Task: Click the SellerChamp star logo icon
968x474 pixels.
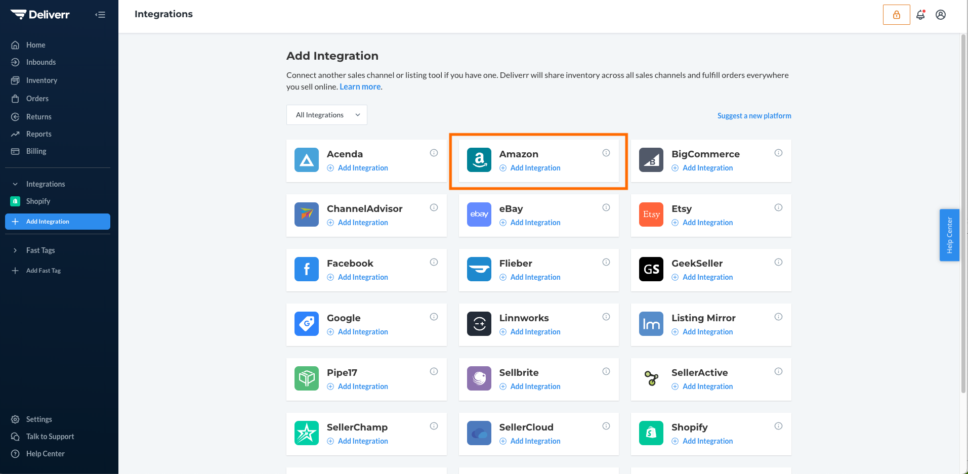Action: pyautogui.click(x=307, y=433)
